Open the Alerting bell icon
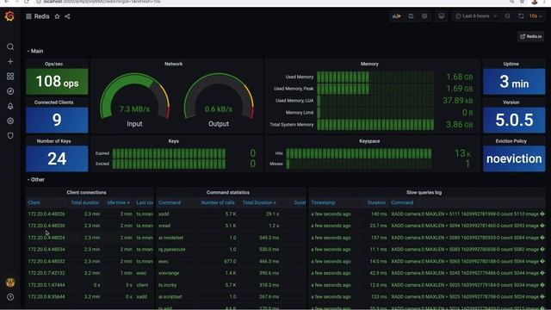 (x=10, y=106)
